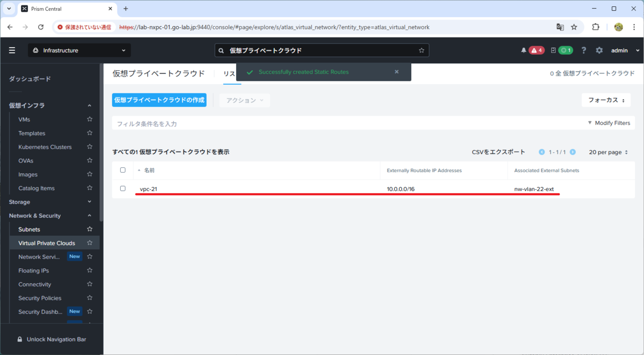Image resolution: width=644 pixels, height=355 pixels.
Task: Open Subnets in sidebar
Action: (29, 230)
